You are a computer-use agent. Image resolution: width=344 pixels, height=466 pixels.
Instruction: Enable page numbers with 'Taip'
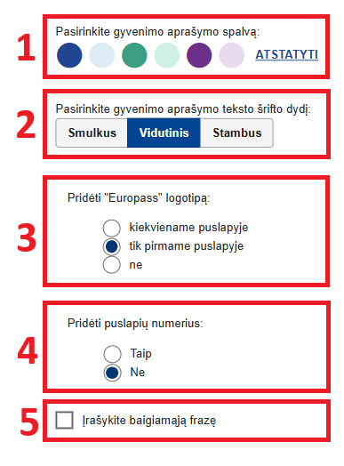point(112,354)
